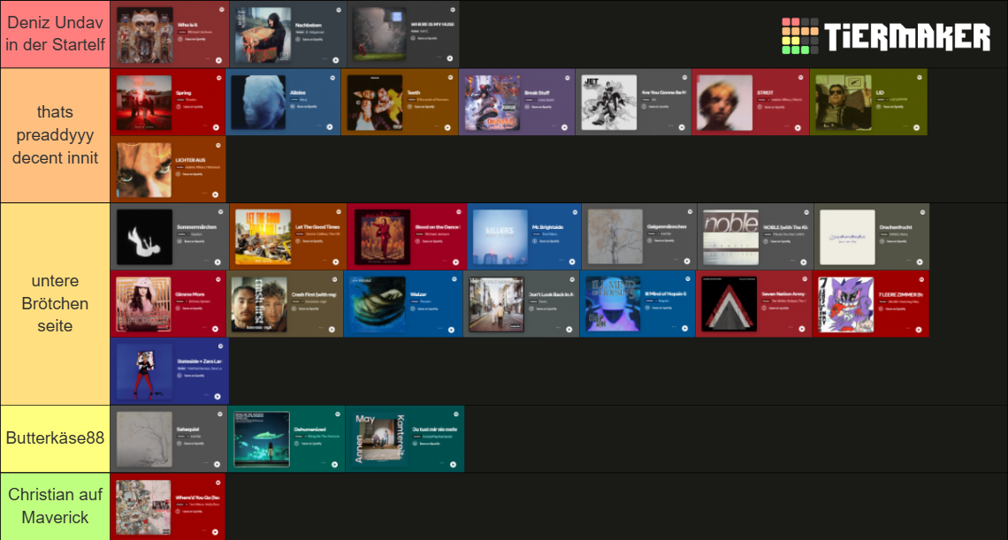Select the Christian auf Maverick tier label

pos(56,506)
